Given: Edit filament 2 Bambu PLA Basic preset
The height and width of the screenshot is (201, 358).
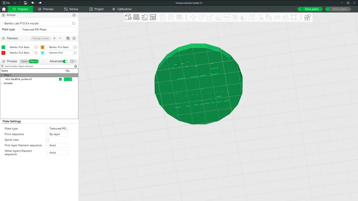Looking at the screenshot, I should pyautogui.click(x=75, y=47).
